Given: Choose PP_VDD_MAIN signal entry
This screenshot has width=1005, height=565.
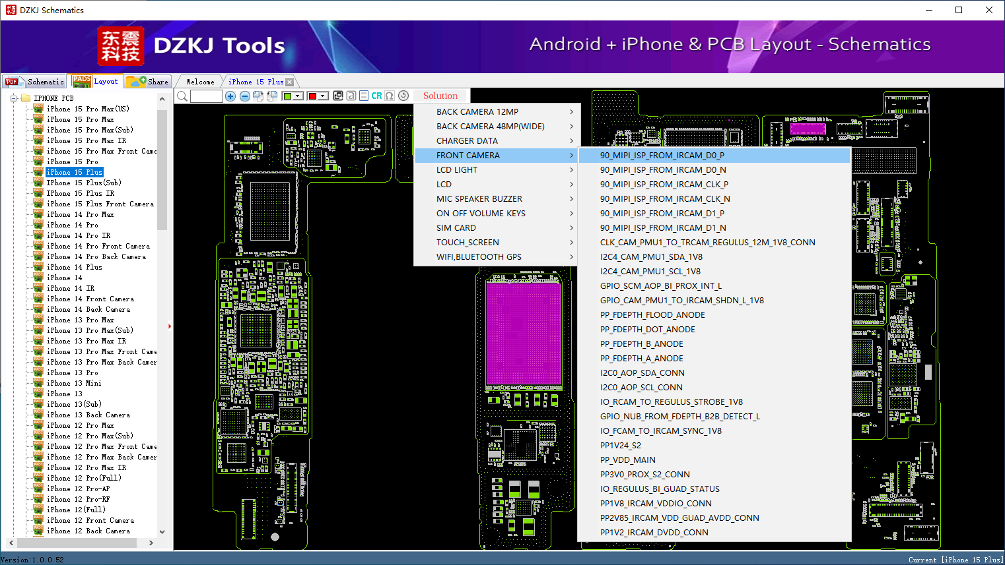Looking at the screenshot, I should click(x=714, y=460).
